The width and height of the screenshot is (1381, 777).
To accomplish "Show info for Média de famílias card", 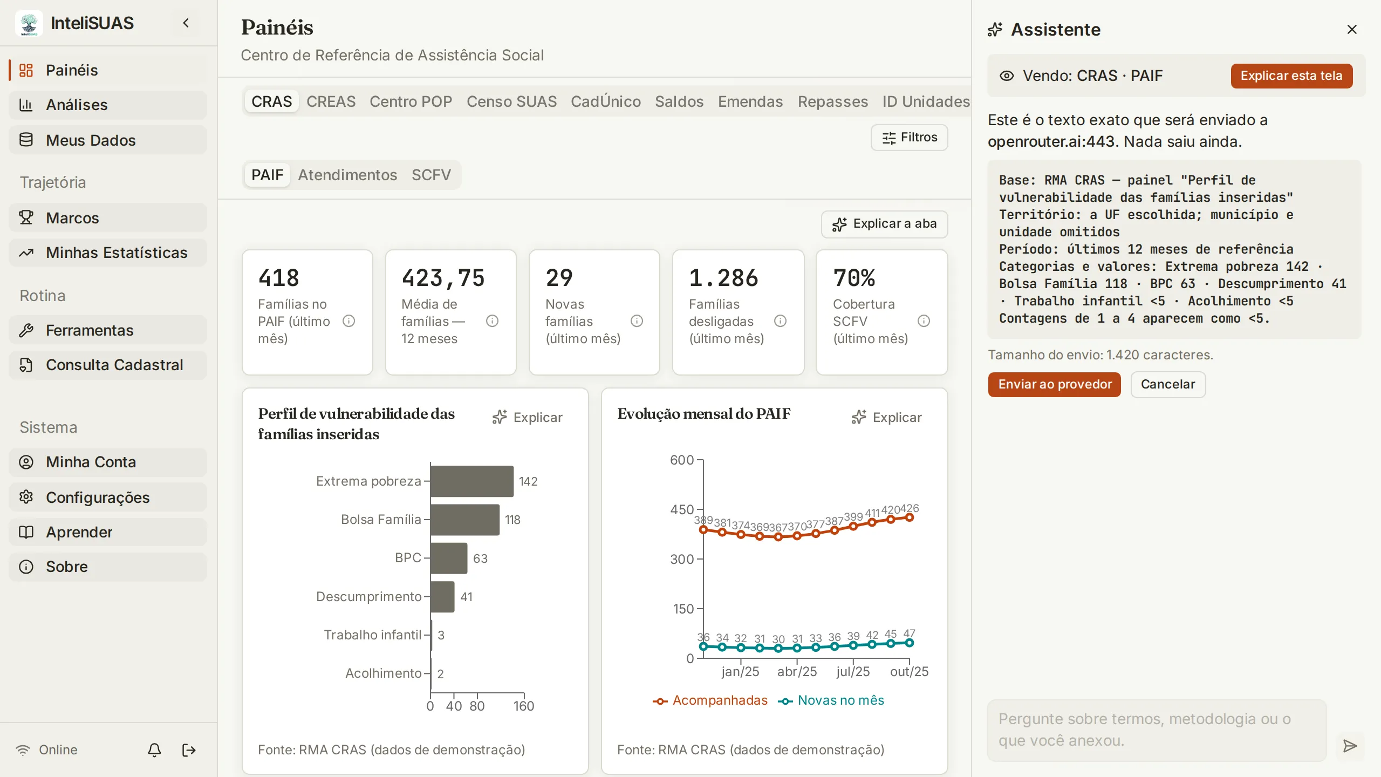I will click(x=492, y=321).
